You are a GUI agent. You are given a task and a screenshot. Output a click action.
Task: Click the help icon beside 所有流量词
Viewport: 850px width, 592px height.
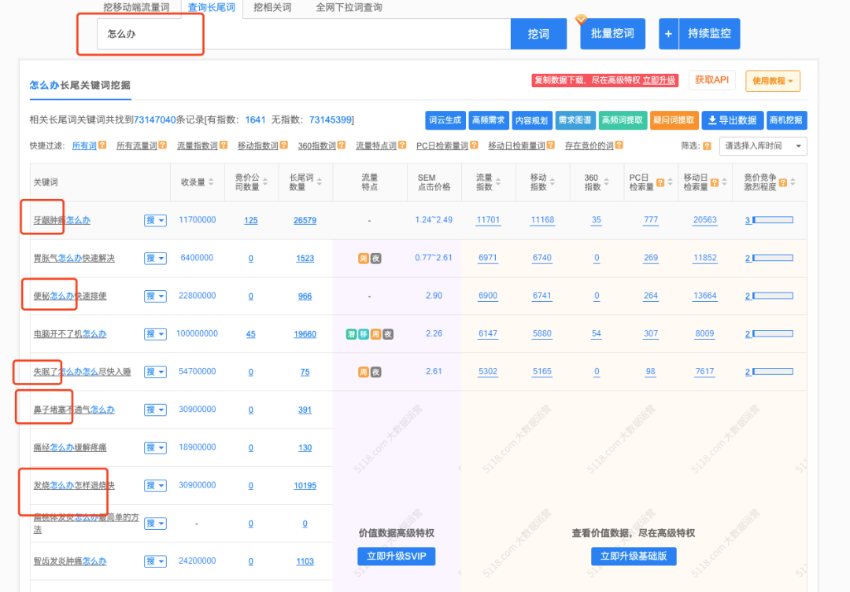coord(163,145)
